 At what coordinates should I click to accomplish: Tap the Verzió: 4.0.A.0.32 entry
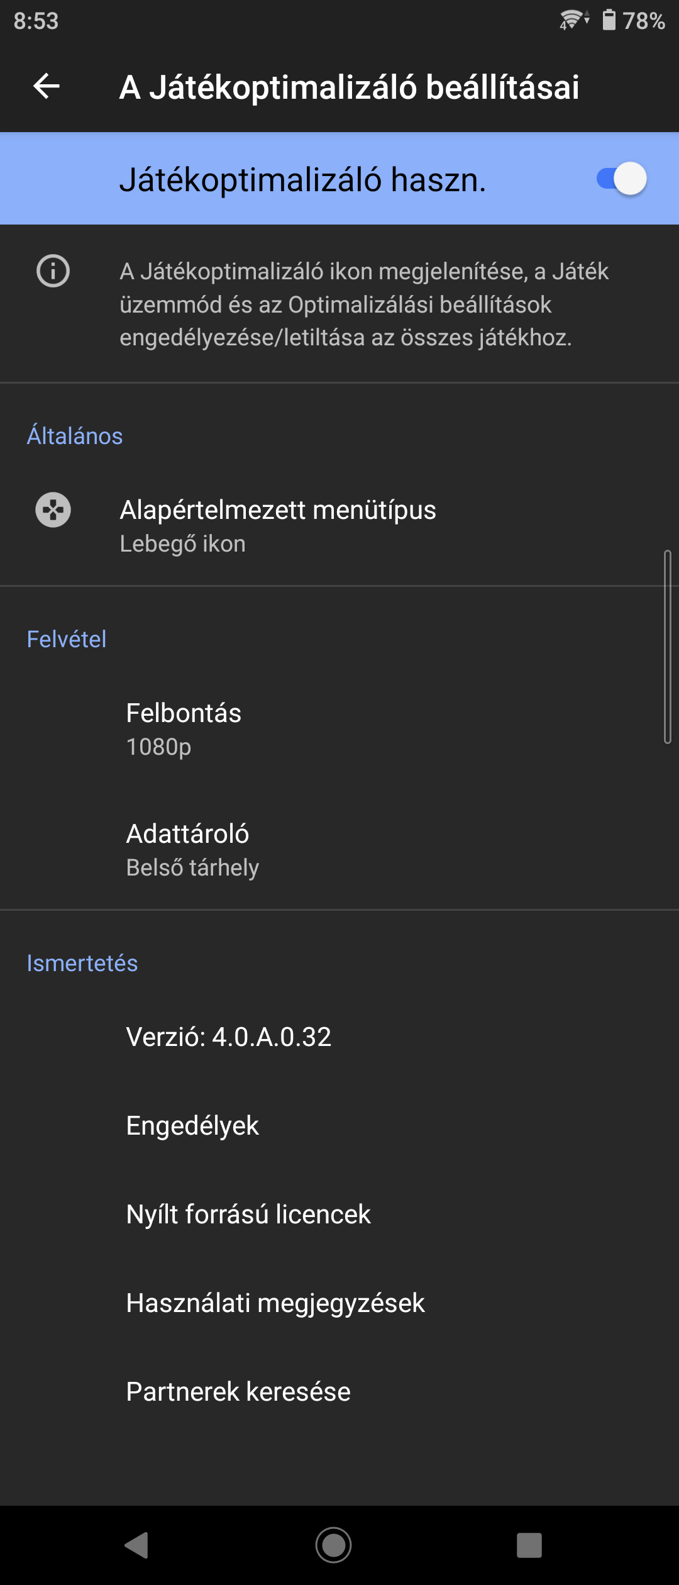(x=229, y=1037)
